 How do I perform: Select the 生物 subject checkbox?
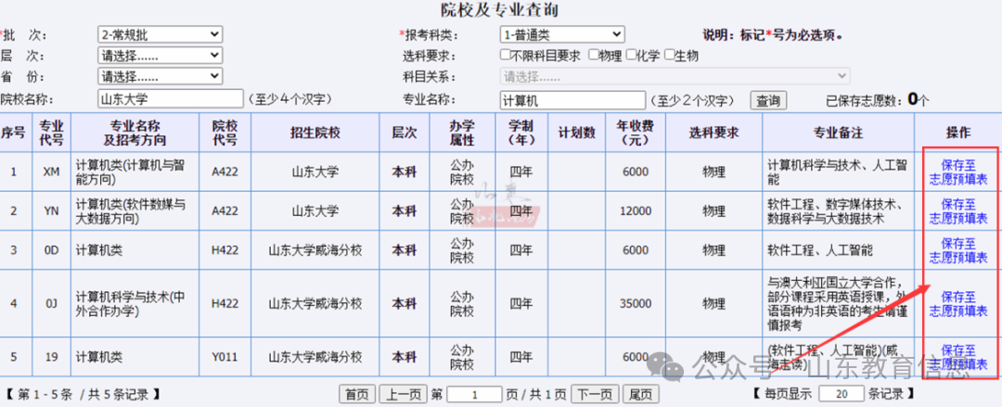click(670, 56)
